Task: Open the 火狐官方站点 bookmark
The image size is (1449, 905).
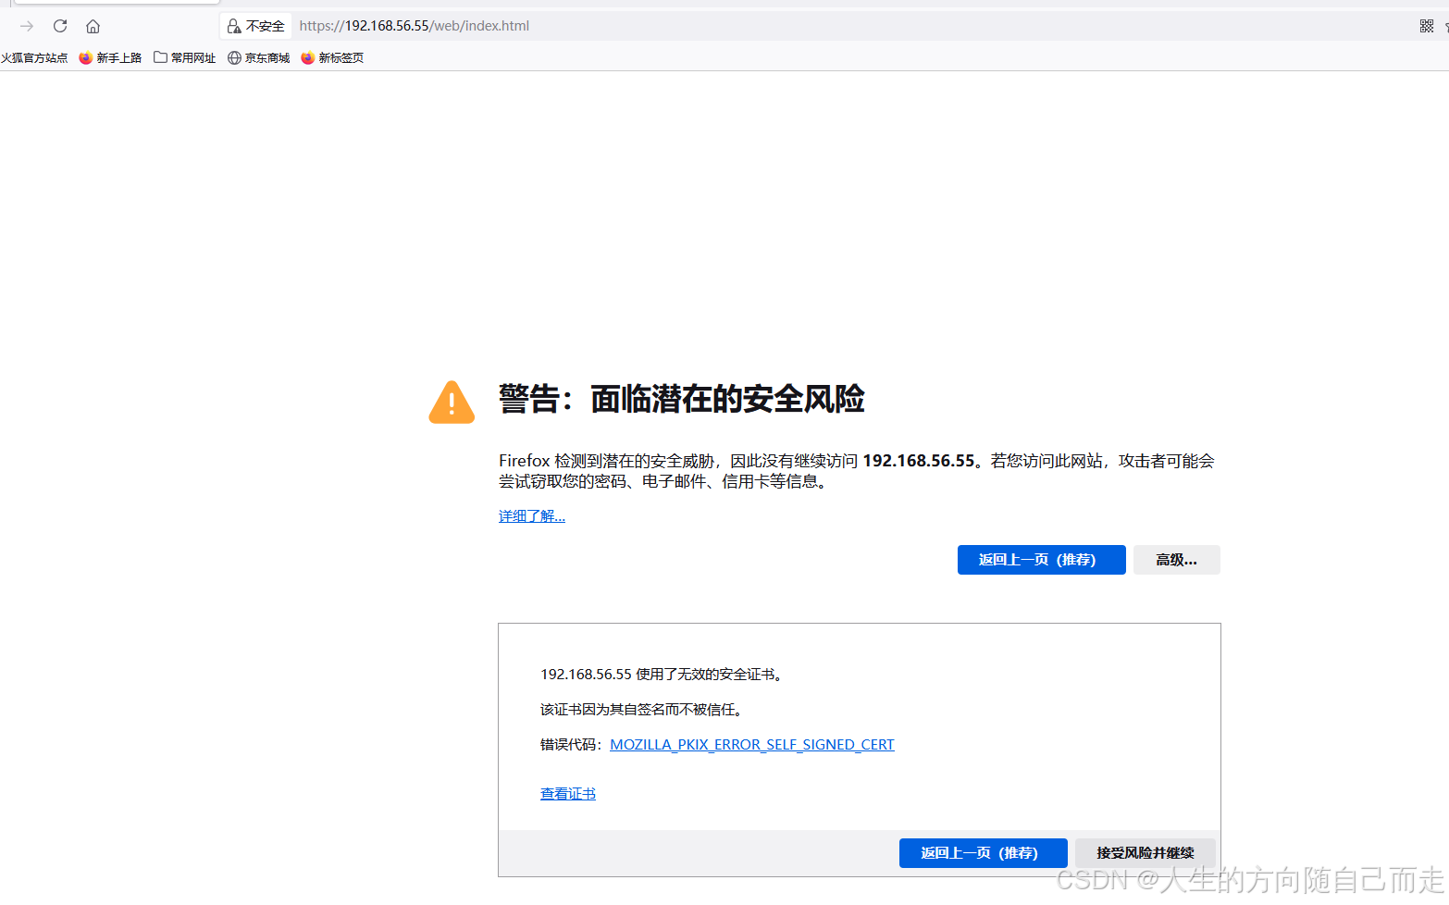Action: pyautogui.click(x=34, y=57)
